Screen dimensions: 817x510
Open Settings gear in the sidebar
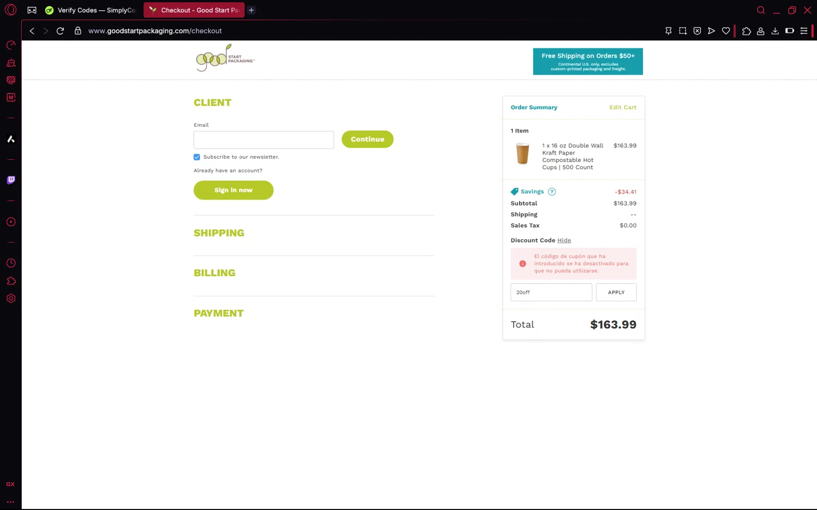click(10, 298)
